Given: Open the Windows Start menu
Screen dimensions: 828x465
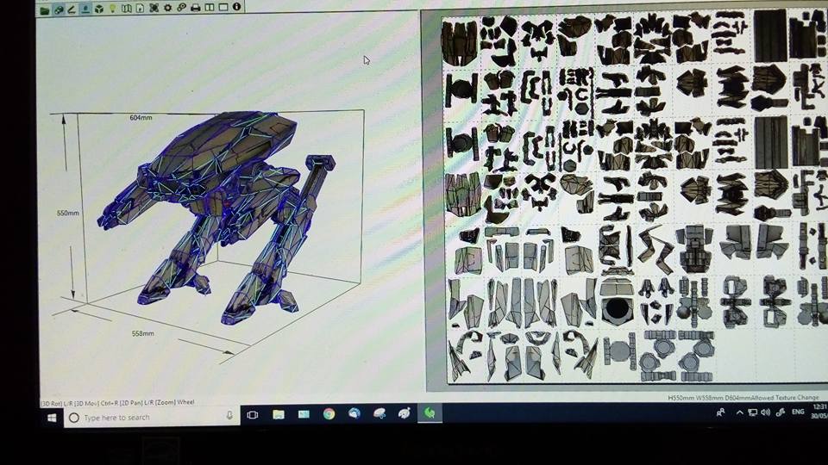Looking at the screenshot, I should [52, 417].
